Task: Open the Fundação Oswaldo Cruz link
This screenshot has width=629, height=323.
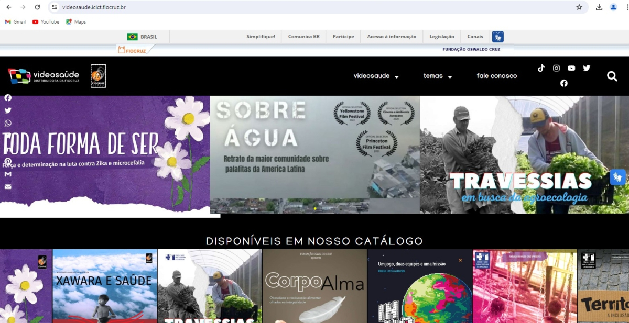Action: [x=471, y=49]
